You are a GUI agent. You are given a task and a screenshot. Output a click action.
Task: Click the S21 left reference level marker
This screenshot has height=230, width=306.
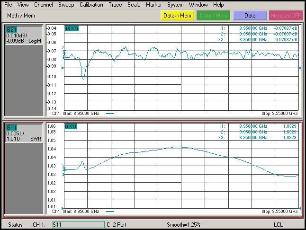(x=63, y=68)
